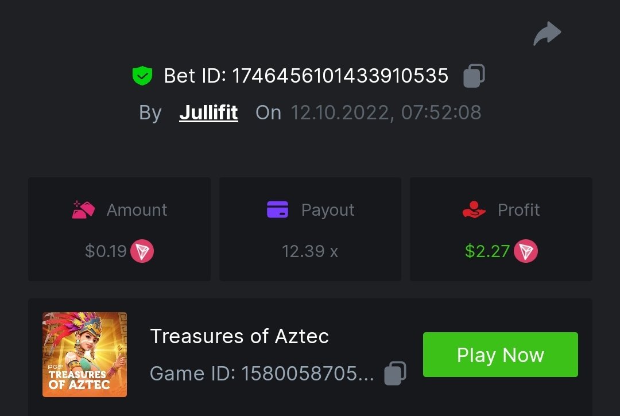
Task: Click the TRON coin beside $0.19
Action: (142, 251)
